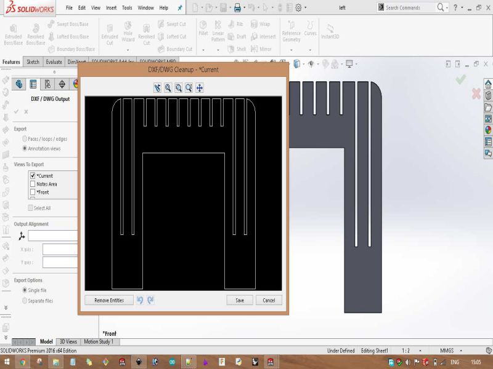Open SOLIDWORKS Resources home icon in task pane
This screenshot has width=493, height=369.
point(488,84)
